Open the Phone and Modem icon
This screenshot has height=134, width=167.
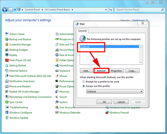pyautogui.click(x=7, y=86)
